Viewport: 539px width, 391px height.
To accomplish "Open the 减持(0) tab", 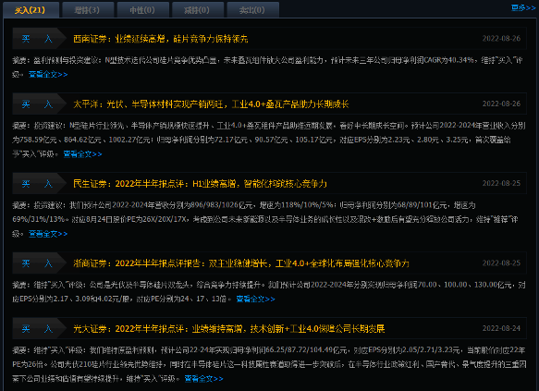I will tap(197, 10).
